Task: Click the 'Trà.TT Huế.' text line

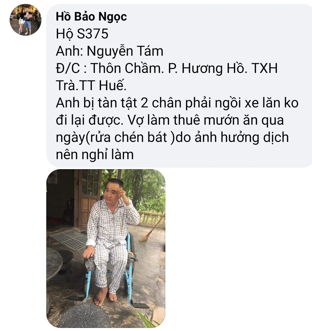Action: point(91,86)
